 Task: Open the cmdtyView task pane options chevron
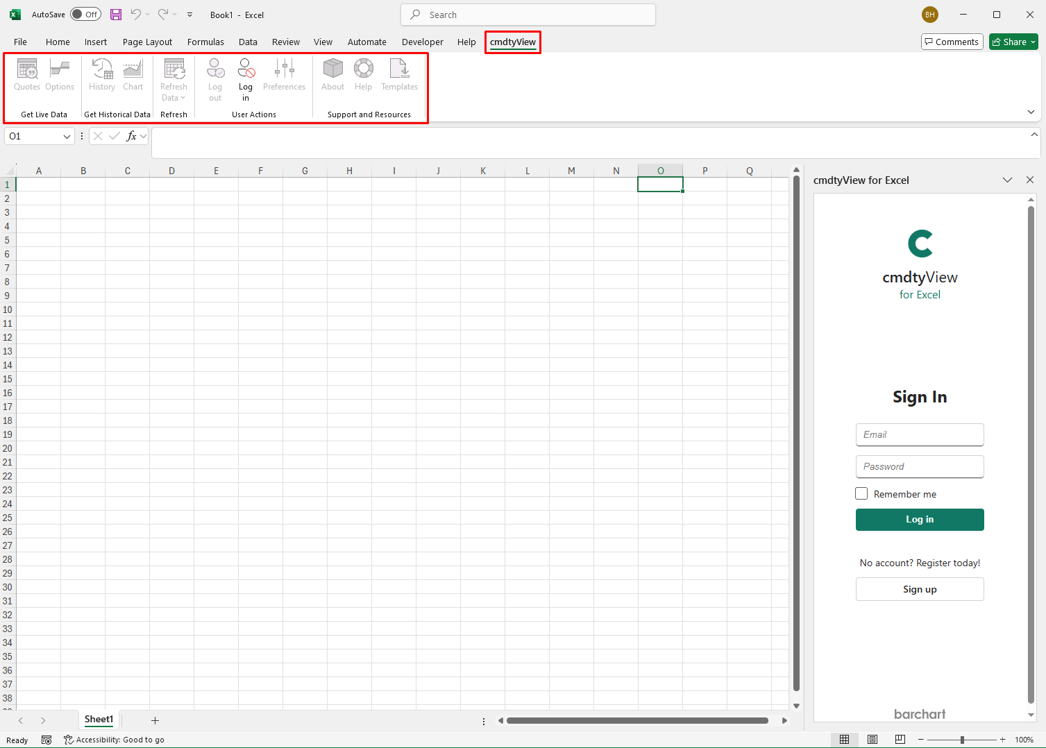click(x=1007, y=180)
